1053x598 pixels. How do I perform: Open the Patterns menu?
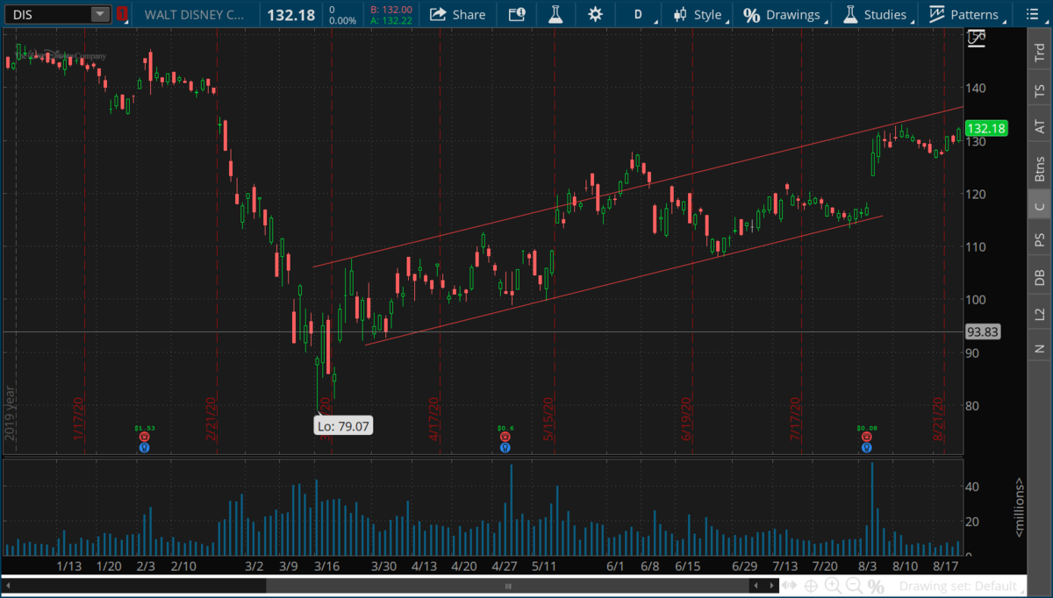[965, 14]
